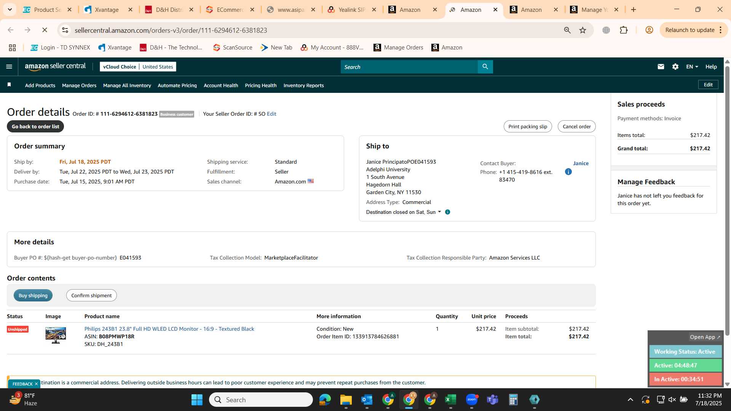Open the Chrome extensions puzzle icon
Viewport: 731px width, 411px height.
[624, 30]
